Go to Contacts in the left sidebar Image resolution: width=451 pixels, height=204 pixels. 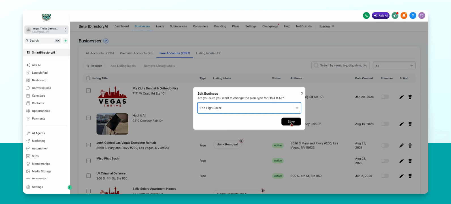point(38,103)
